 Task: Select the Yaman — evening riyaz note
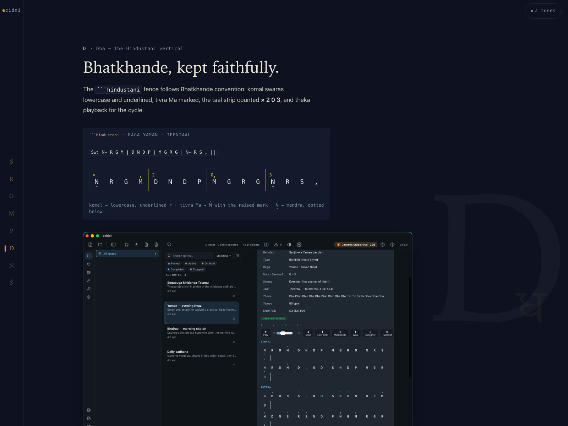pyautogui.click(x=202, y=313)
